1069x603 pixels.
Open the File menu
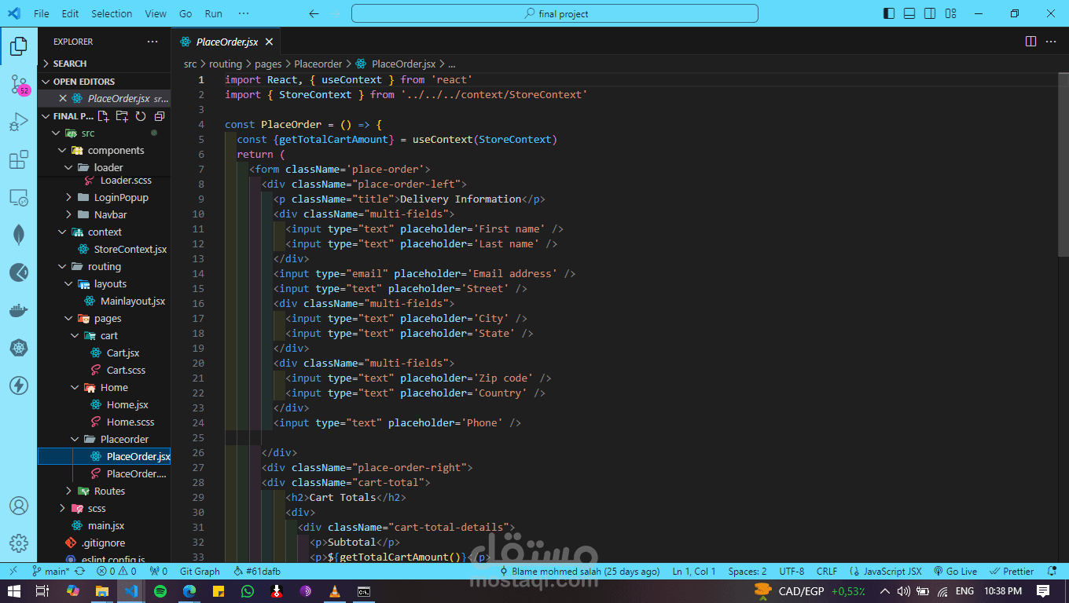click(42, 13)
